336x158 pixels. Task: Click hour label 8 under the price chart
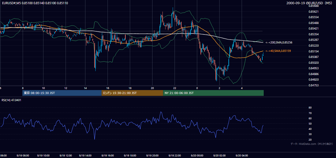pyautogui.click(x=23, y=88)
